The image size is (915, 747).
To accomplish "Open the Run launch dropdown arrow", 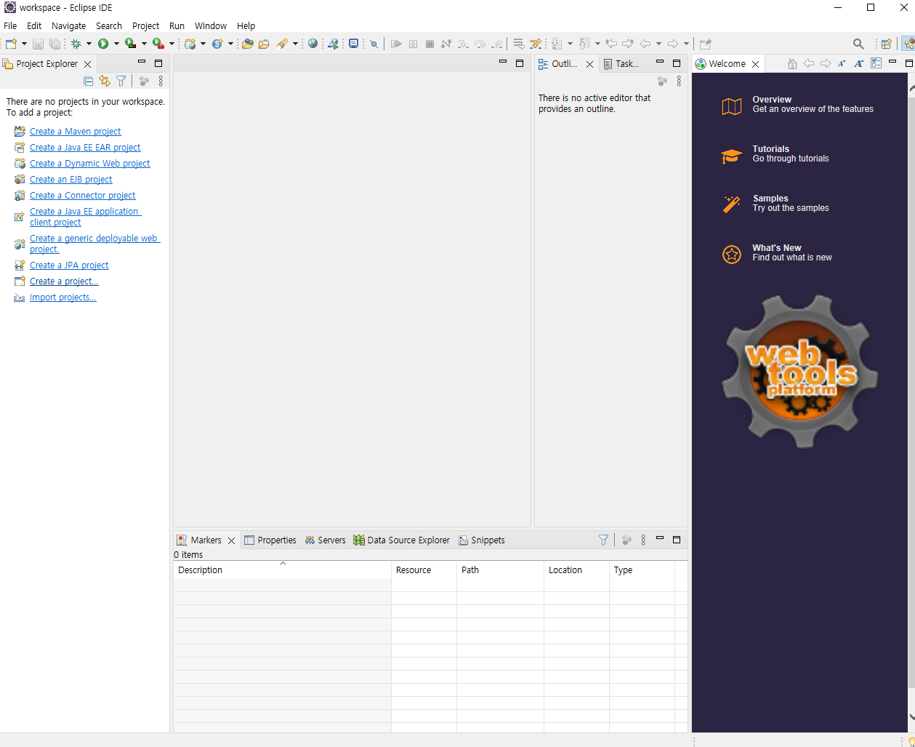I will 116,44.
